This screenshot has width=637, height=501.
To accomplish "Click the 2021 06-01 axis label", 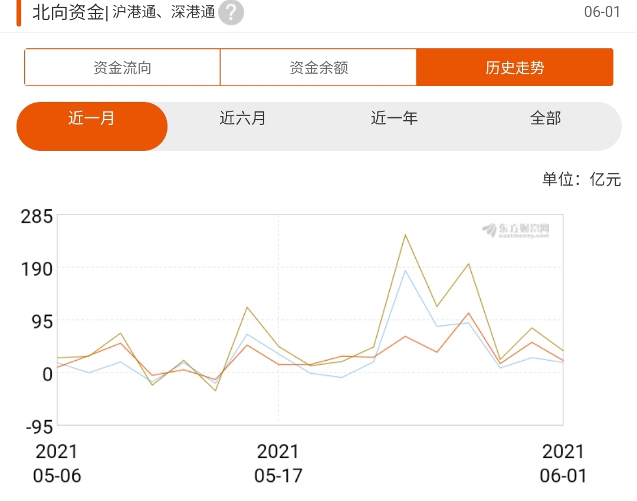I will point(563,463).
